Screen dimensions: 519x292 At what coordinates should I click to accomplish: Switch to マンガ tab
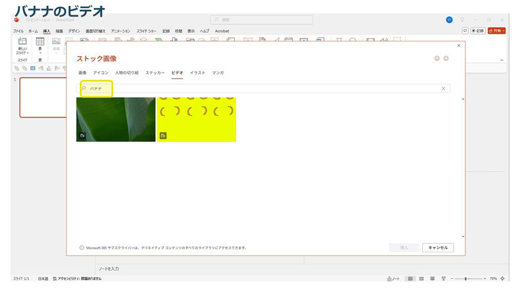(218, 73)
